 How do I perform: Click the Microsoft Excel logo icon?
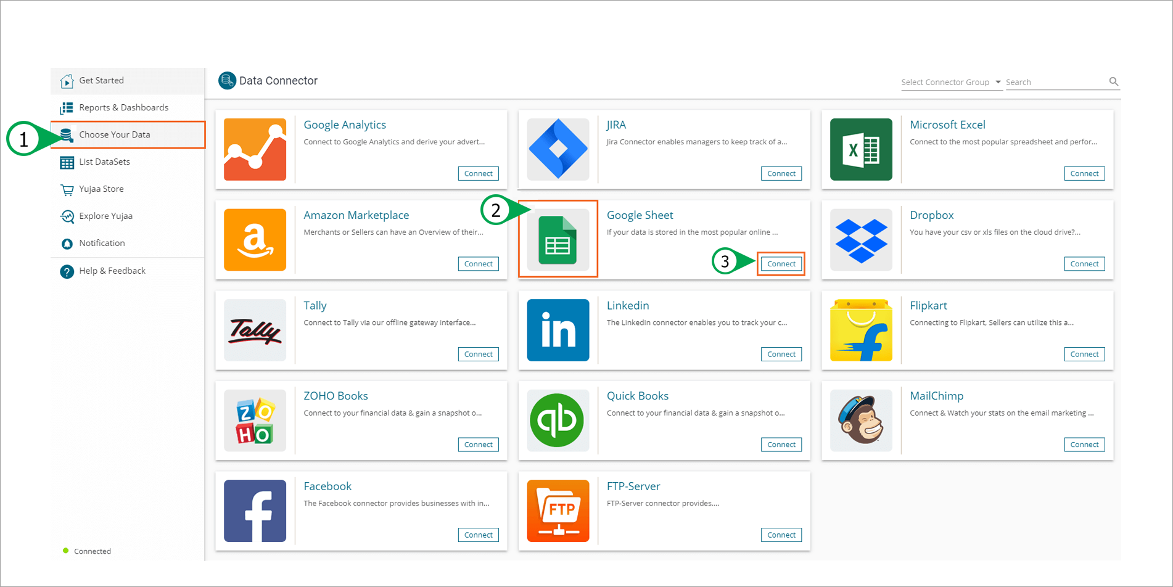(861, 149)
